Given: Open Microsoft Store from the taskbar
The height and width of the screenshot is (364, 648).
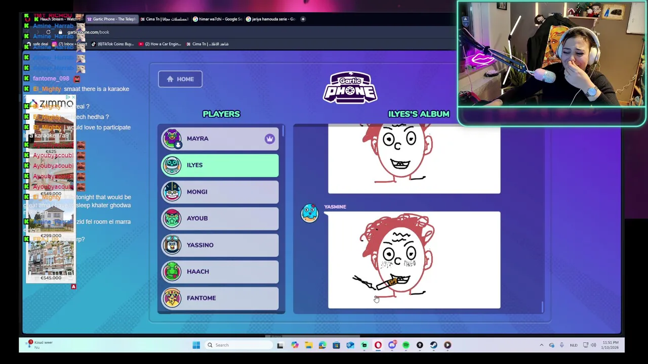Looking at the screenshot, I should (336, 345).
